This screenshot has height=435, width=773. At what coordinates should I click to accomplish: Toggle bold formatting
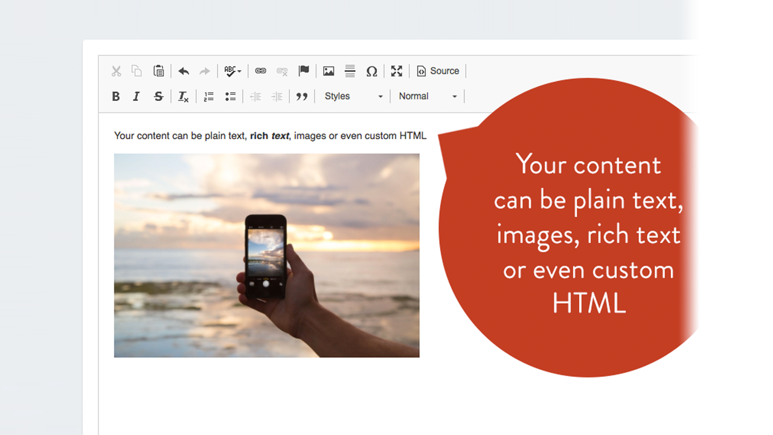click(115, 96)
